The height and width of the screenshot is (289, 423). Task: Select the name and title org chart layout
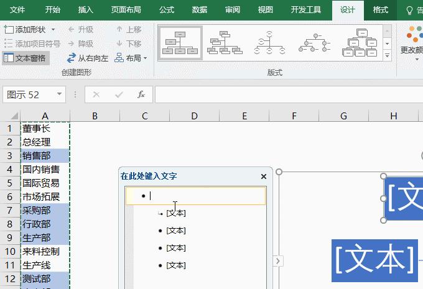tap(225, 43)
